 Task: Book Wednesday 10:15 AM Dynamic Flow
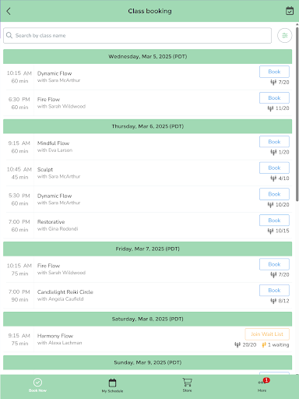tap(274, 72)
